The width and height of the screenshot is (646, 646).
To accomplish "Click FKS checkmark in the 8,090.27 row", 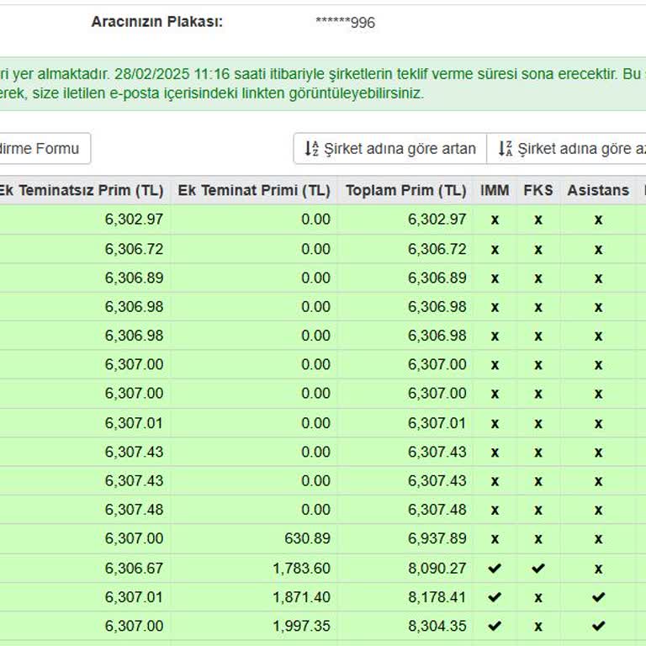I will [x=538, y=569].
